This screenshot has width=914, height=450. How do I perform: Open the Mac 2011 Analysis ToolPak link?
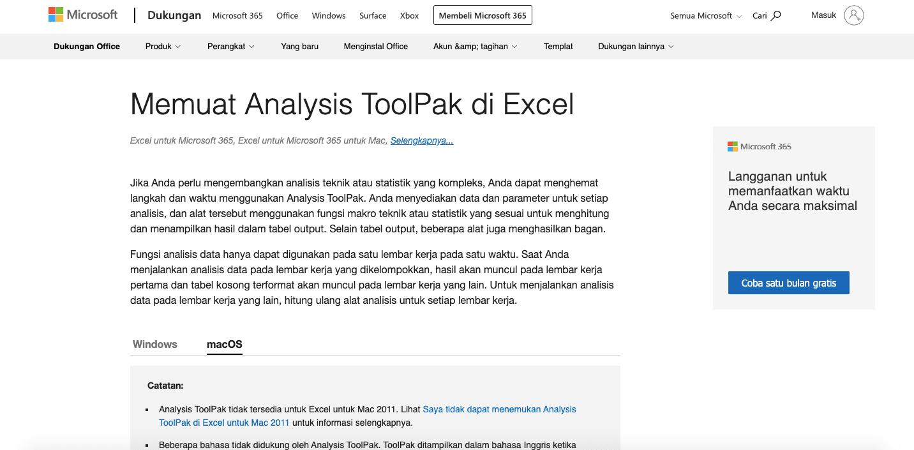pos(368,416)
